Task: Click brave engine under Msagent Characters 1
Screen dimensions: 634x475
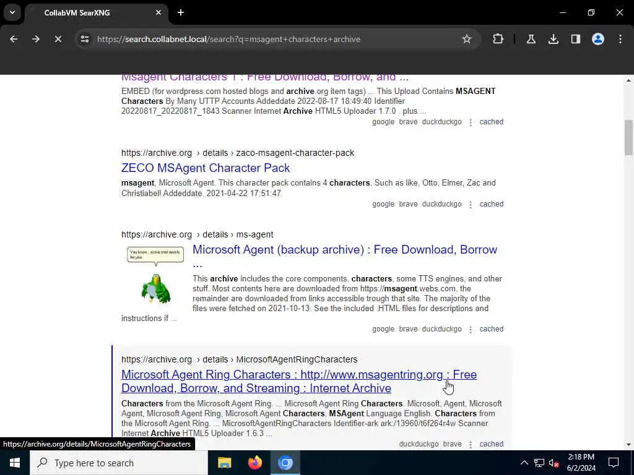Action: coord(408,122)
